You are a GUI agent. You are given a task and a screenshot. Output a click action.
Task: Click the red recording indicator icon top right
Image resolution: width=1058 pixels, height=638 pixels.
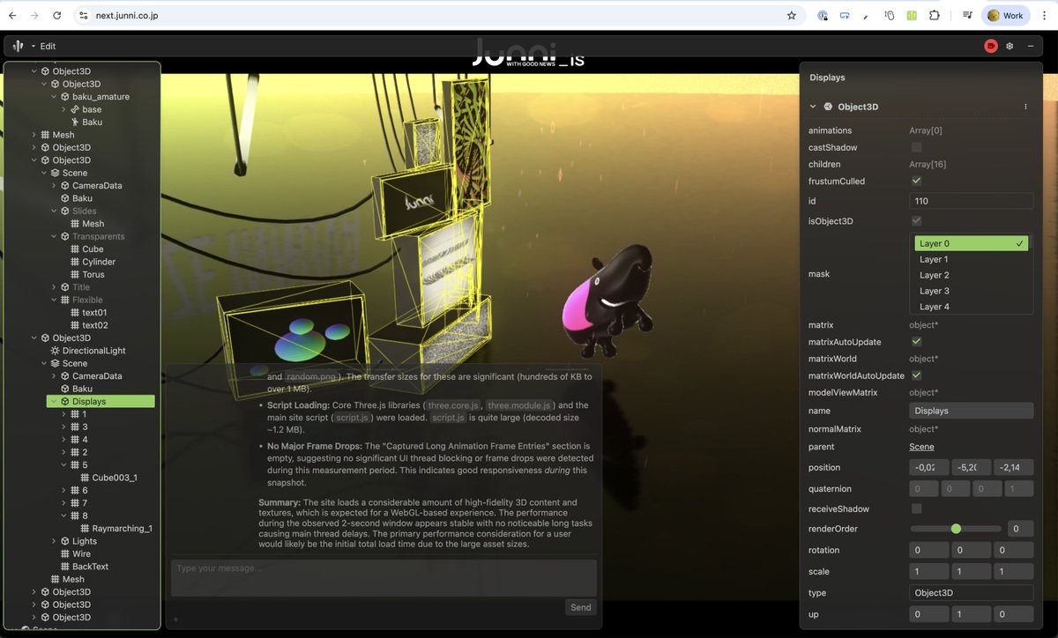click(x=990, y=46)
